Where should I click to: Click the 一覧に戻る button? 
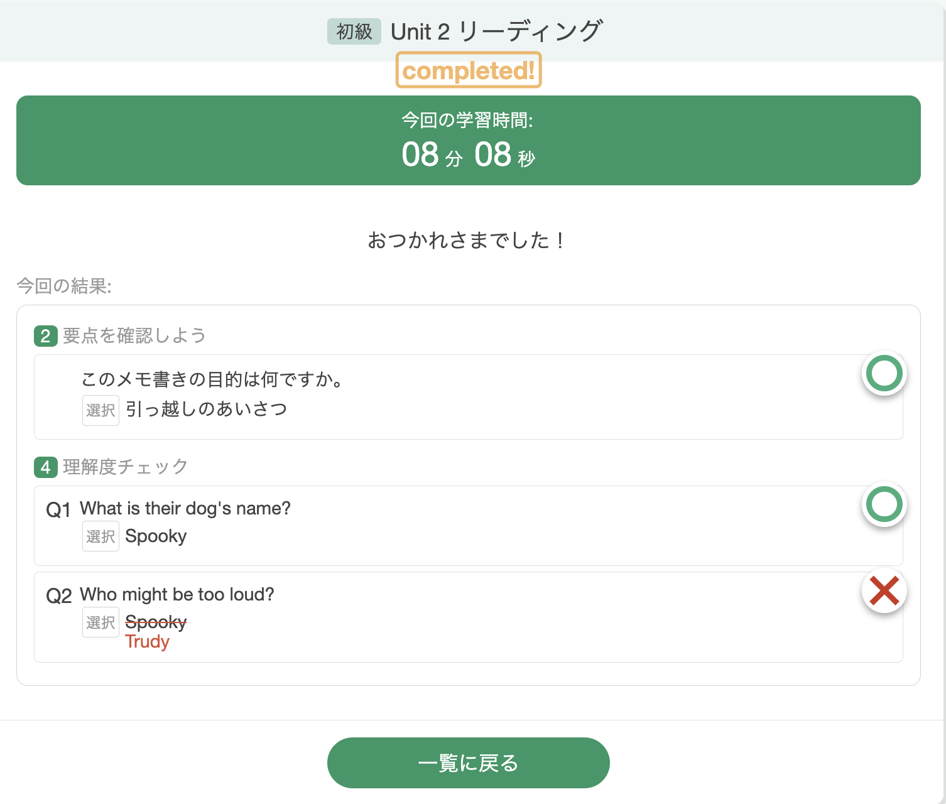469,763
